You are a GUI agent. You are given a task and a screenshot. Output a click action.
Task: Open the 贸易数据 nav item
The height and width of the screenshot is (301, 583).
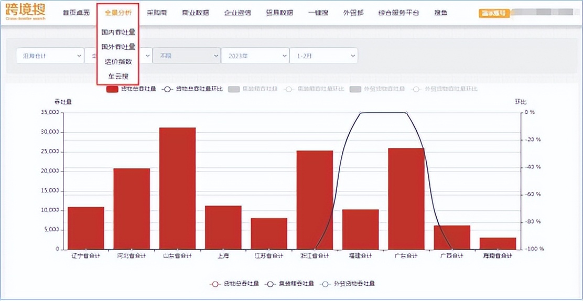pyautogui.click(x=279, y=13)
